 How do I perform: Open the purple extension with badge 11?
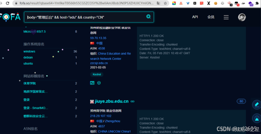point(251,3)
